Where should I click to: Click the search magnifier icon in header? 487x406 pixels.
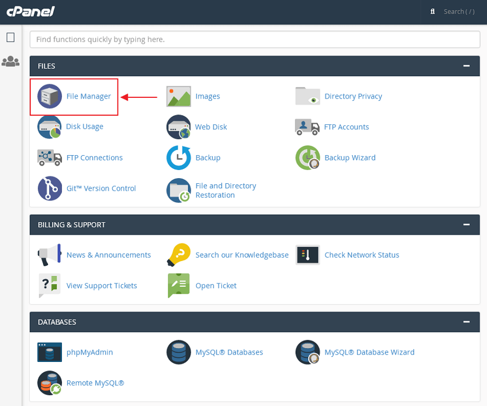[433, 11]
